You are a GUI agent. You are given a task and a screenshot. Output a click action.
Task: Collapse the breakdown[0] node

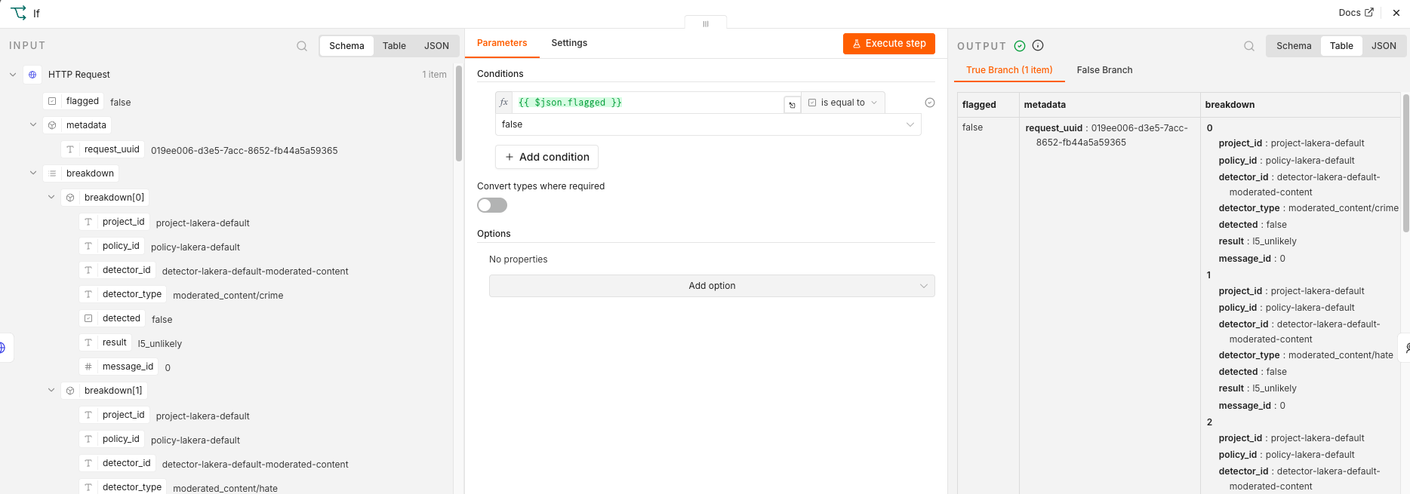(x=51, y=198)
